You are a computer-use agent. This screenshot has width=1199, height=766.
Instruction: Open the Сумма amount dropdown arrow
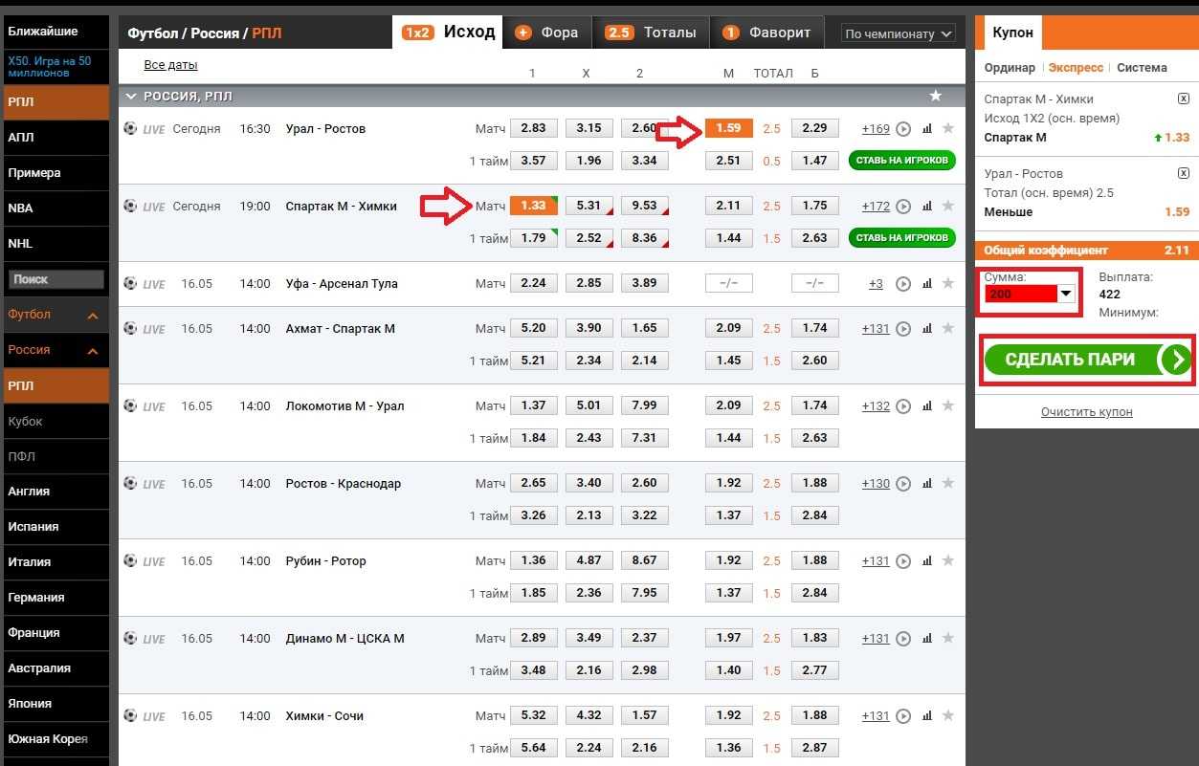click(x=1066, y=295)
